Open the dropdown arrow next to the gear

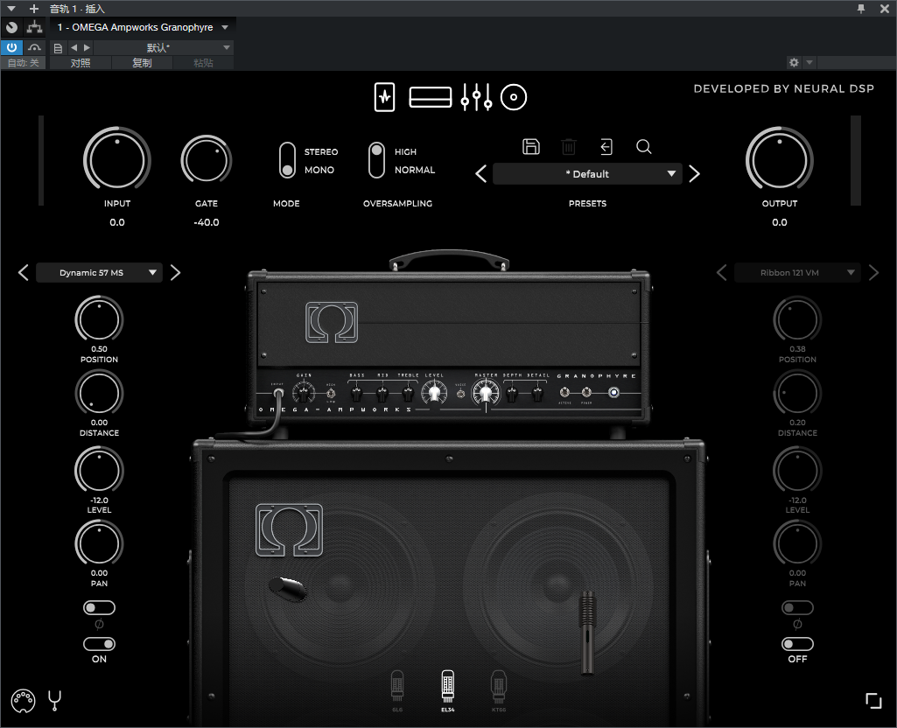click(x=809, y=62)
